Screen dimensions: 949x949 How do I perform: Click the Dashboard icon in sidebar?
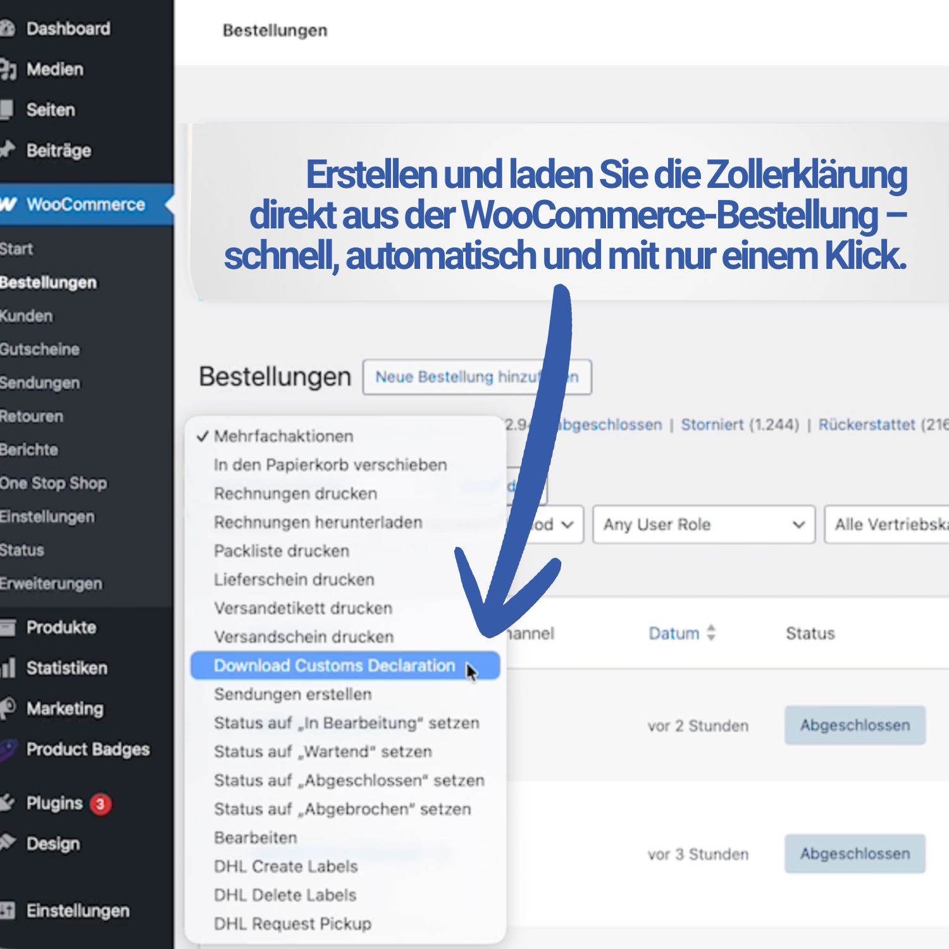pyautogui.click(x=8, y=28)
